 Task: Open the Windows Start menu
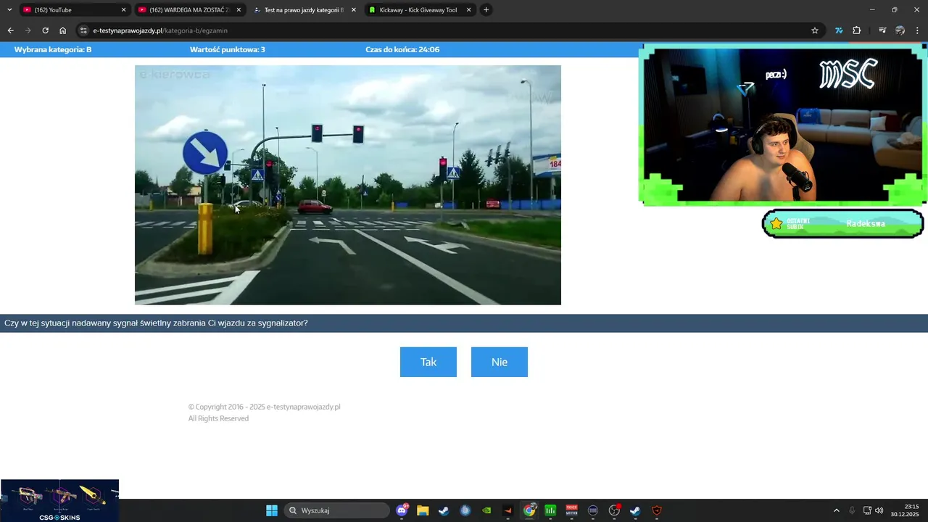272,510
